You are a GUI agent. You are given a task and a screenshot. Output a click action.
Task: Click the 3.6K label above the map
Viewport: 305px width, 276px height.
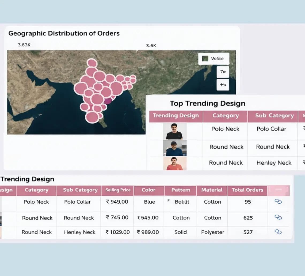[x=151, y=46]
